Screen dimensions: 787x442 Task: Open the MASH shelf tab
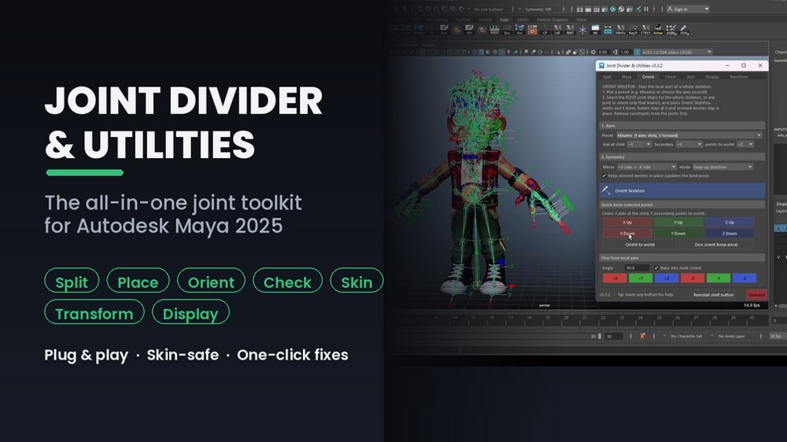tap(523, 20)
